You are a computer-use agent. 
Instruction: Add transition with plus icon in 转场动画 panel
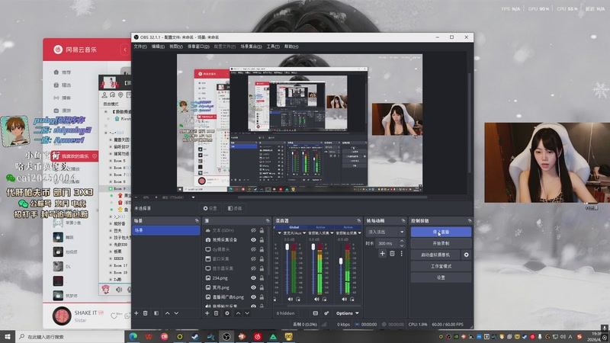click(383, 254)
